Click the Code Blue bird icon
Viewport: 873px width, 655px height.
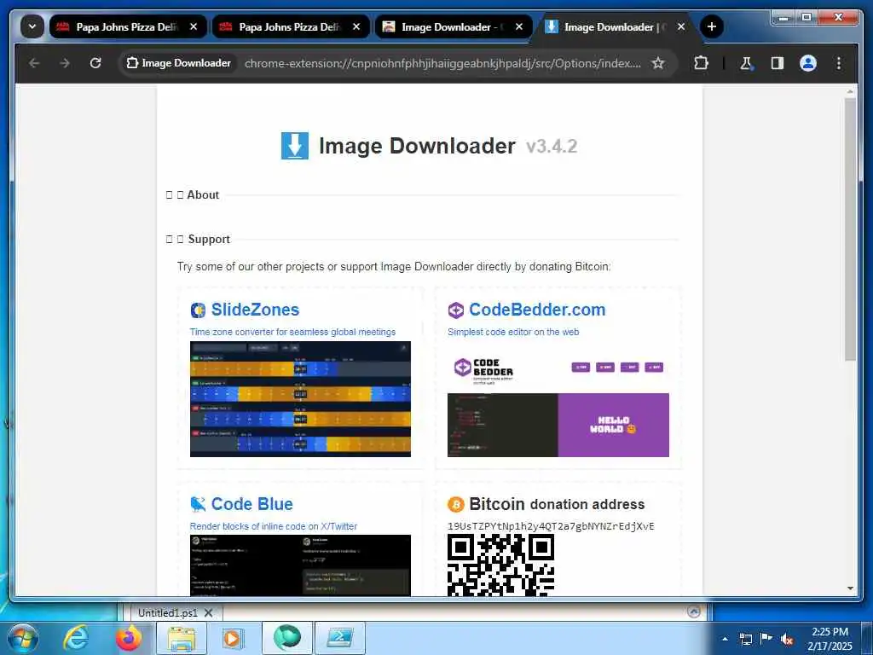198,504
